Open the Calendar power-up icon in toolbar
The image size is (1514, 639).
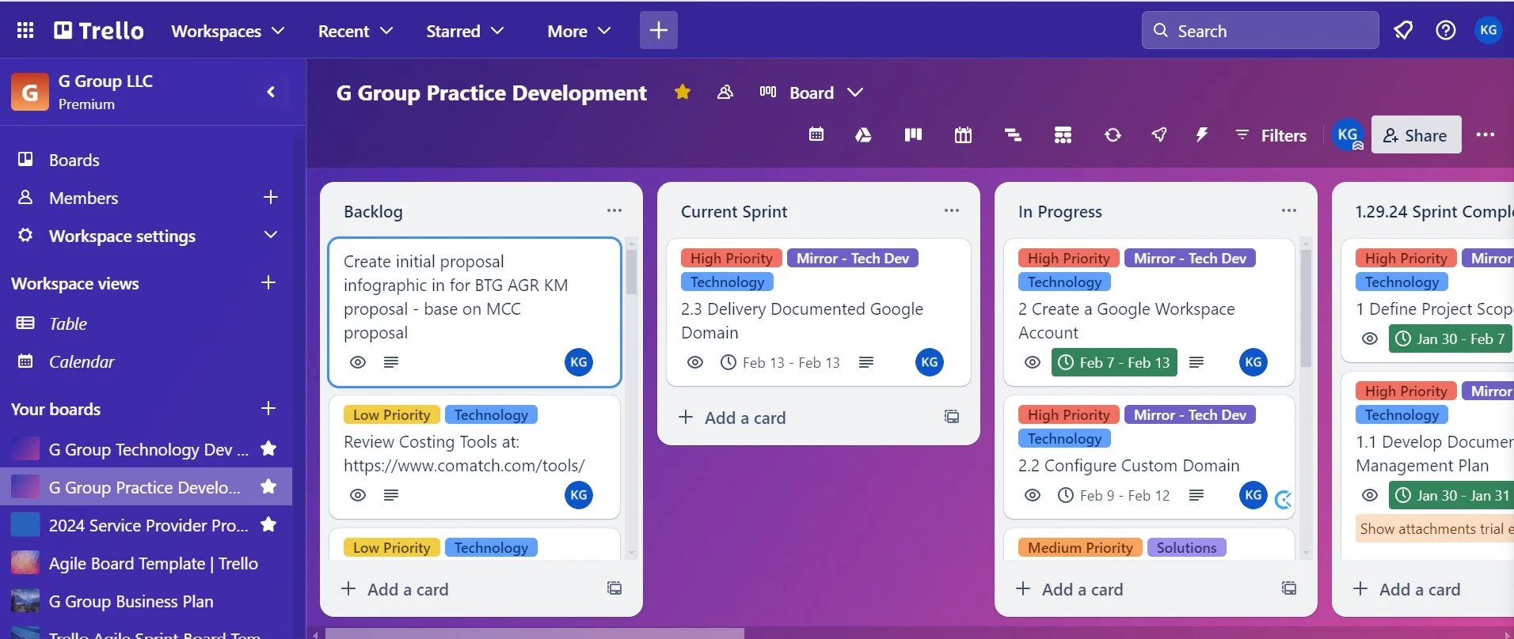(x=816, y=134)
